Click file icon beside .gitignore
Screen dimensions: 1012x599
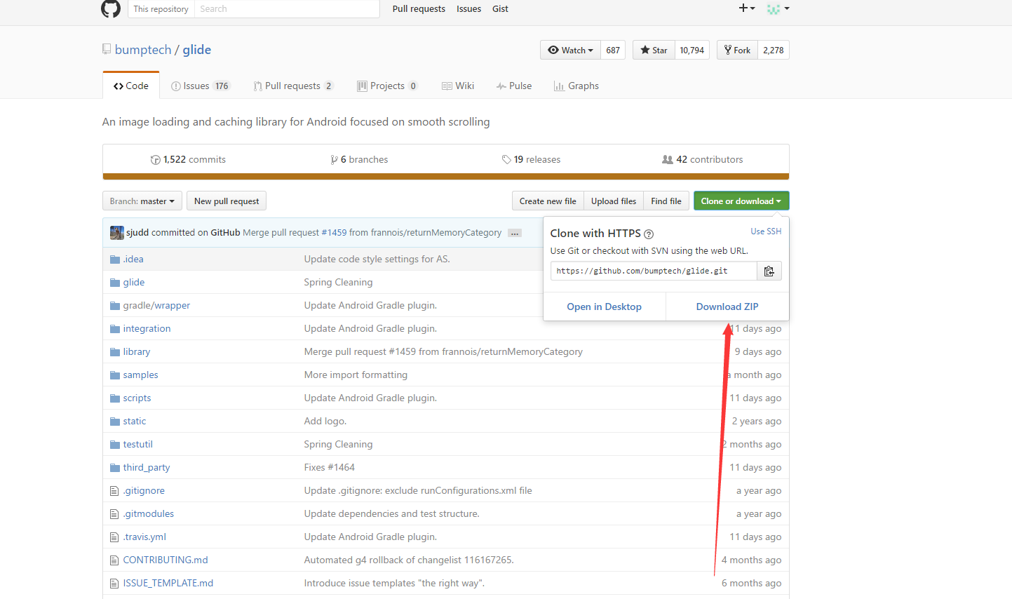(x=114, y=491)
